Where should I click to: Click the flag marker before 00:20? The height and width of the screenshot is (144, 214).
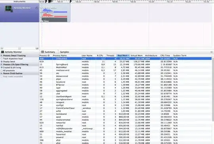coord(71,2)
